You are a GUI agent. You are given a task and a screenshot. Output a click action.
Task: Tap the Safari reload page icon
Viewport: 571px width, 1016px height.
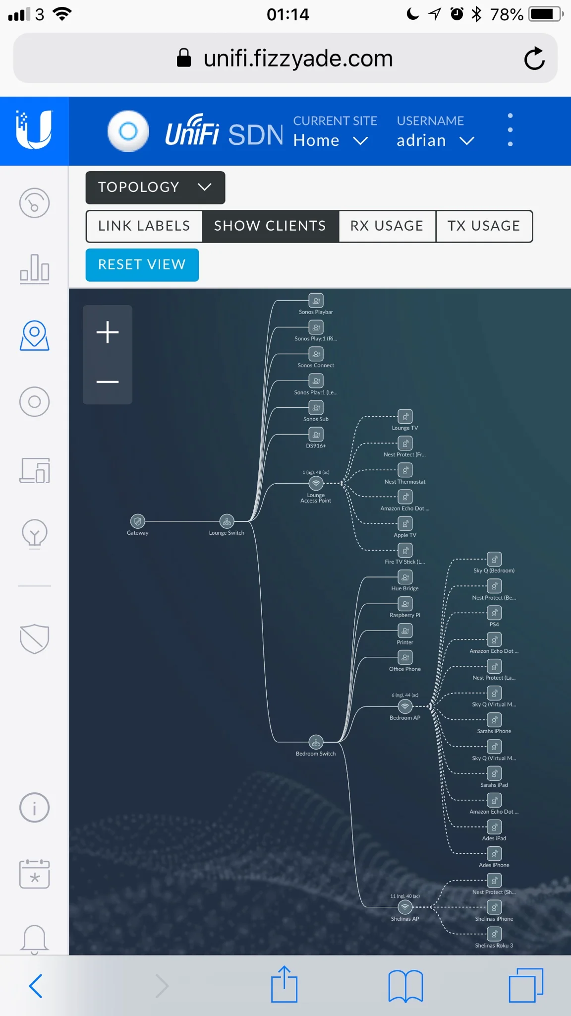pyautogui.click(x=534, y=59)
